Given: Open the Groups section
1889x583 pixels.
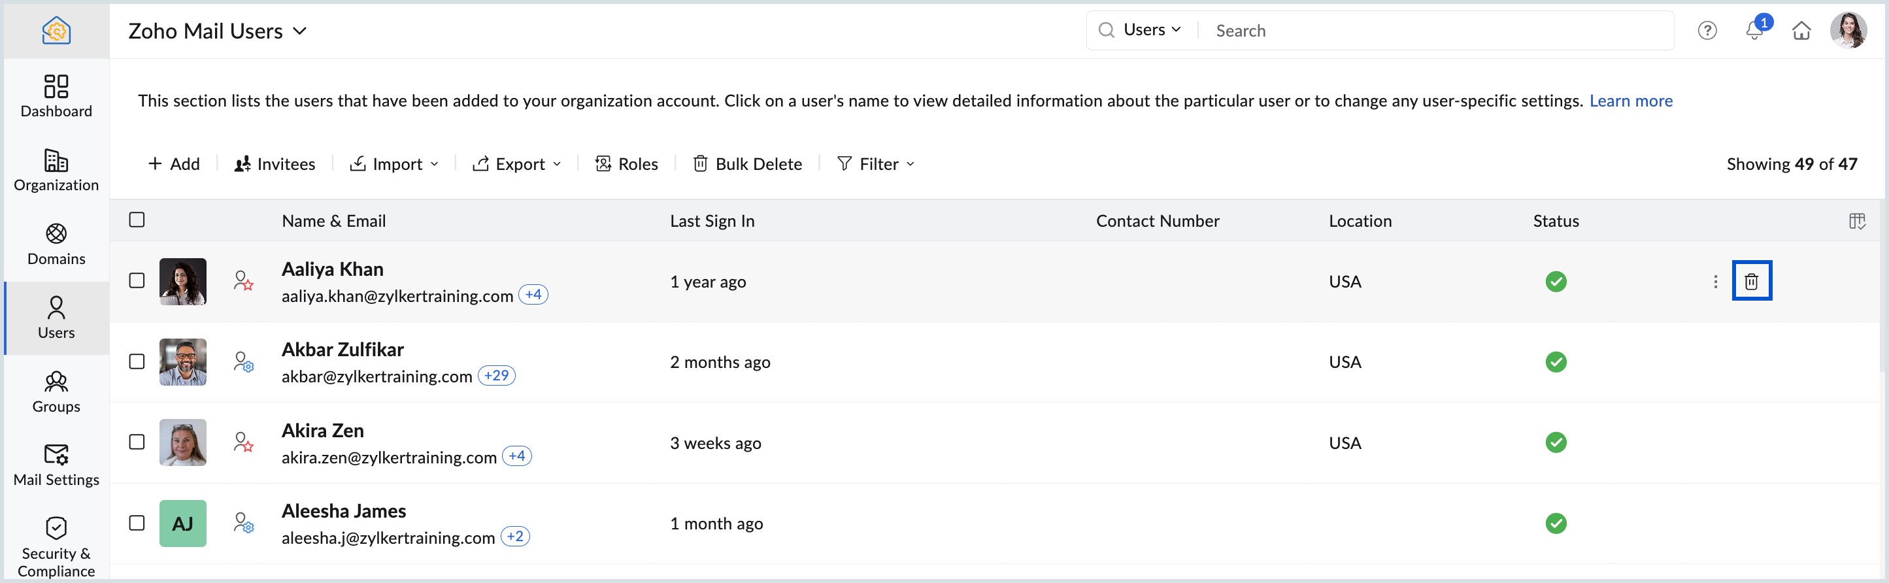Looking at the screenshot, I should tap(56, 391).
